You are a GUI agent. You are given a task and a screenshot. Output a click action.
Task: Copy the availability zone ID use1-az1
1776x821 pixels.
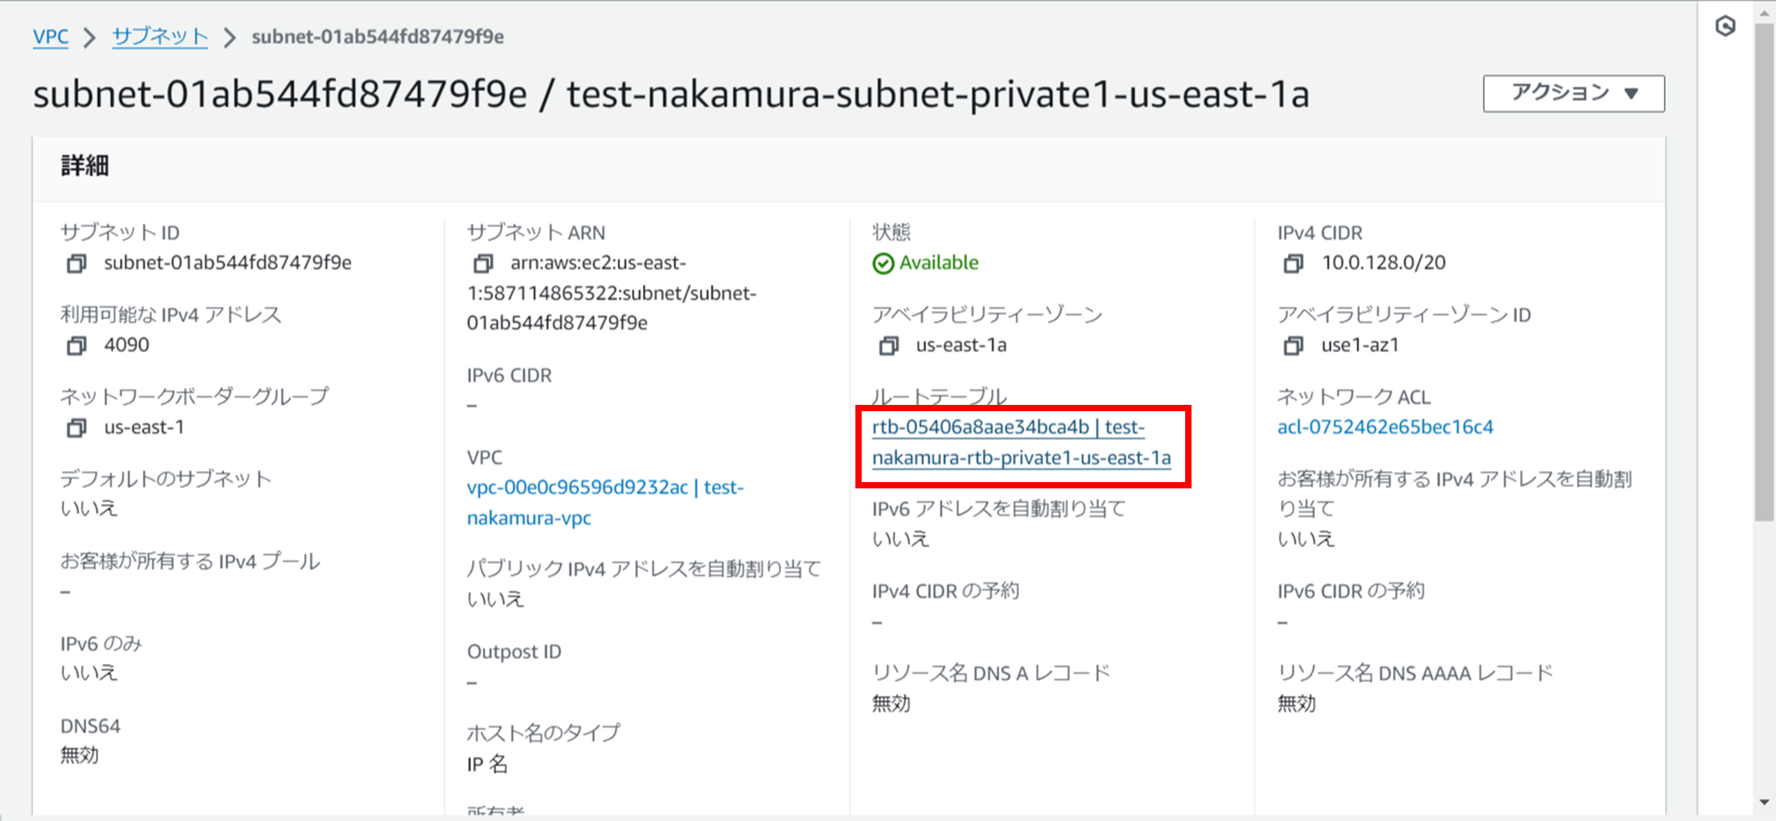(x=1292, y=345)
